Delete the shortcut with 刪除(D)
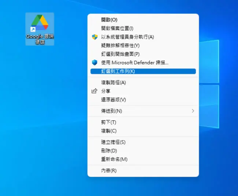Viewport: 238px width, 196px height. pos(143,151)
